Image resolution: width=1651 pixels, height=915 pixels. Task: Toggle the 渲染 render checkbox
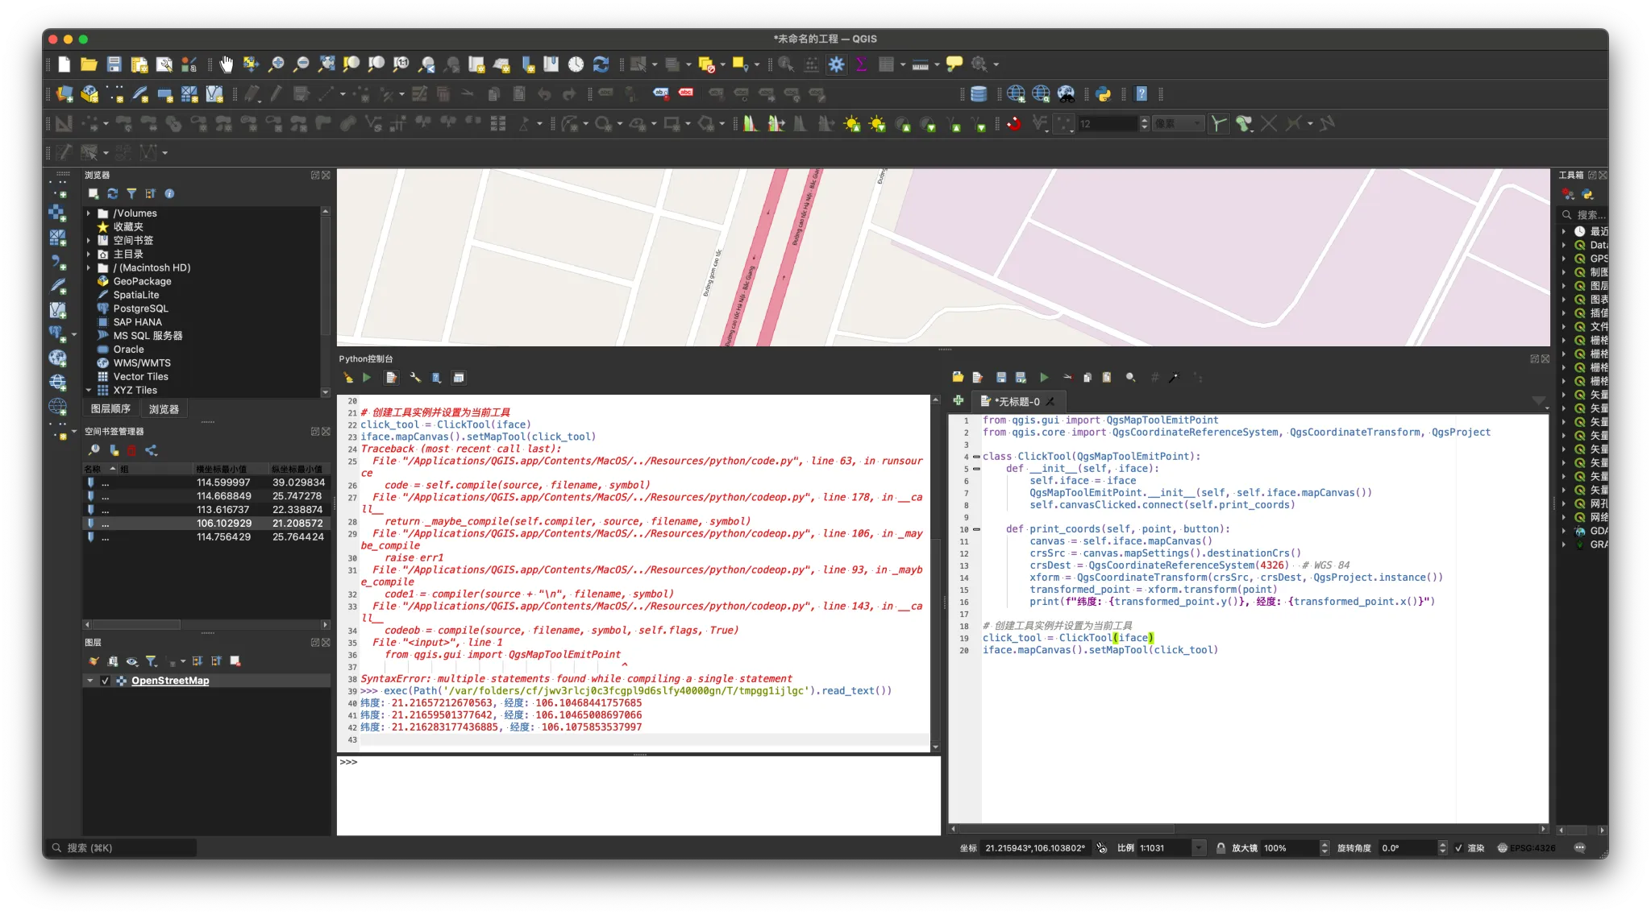(1458, 848)
